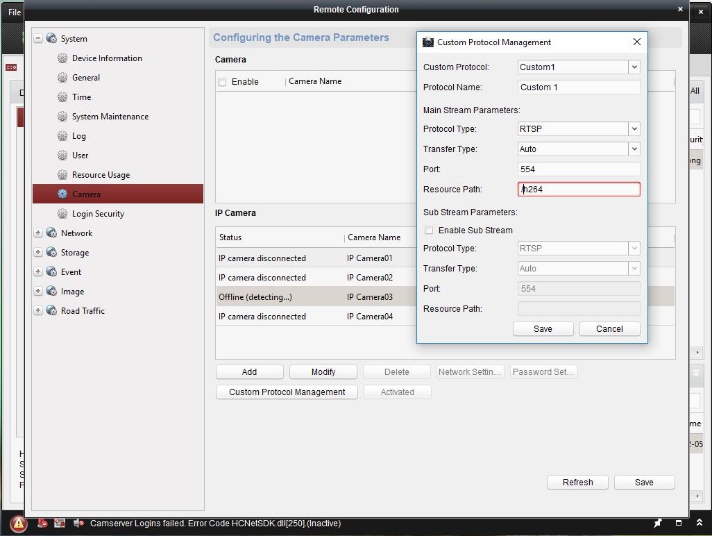This screenshot has width=712, height=536.
Task: Click the gear icon beside Login Security
Action: (62, 214)
